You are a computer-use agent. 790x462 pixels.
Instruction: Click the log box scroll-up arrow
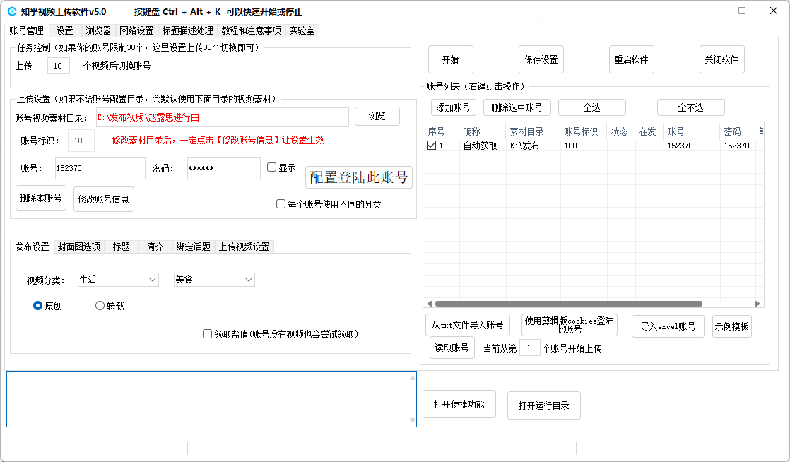[412, 378]
